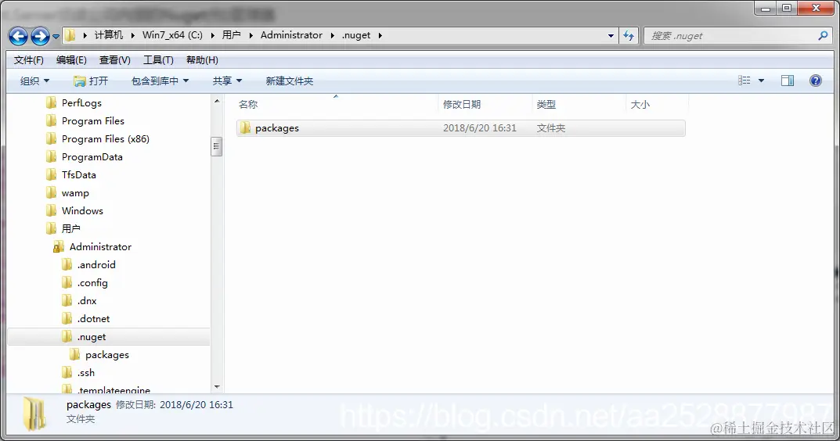Select Administrator folder in tree
Image resolution: width=840 pixels, height=441 pixels.
pyautogui.click(x=100, y=247)
